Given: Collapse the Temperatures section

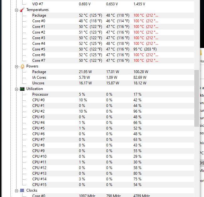Looking at the screenshot, I should coord(17,10).
